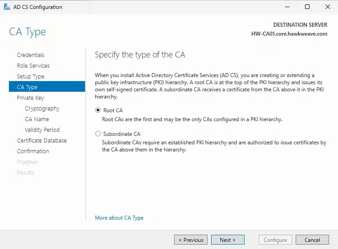338x249 pixels.
Task: Open the Role Services step
Action: (x=33, y=66)
